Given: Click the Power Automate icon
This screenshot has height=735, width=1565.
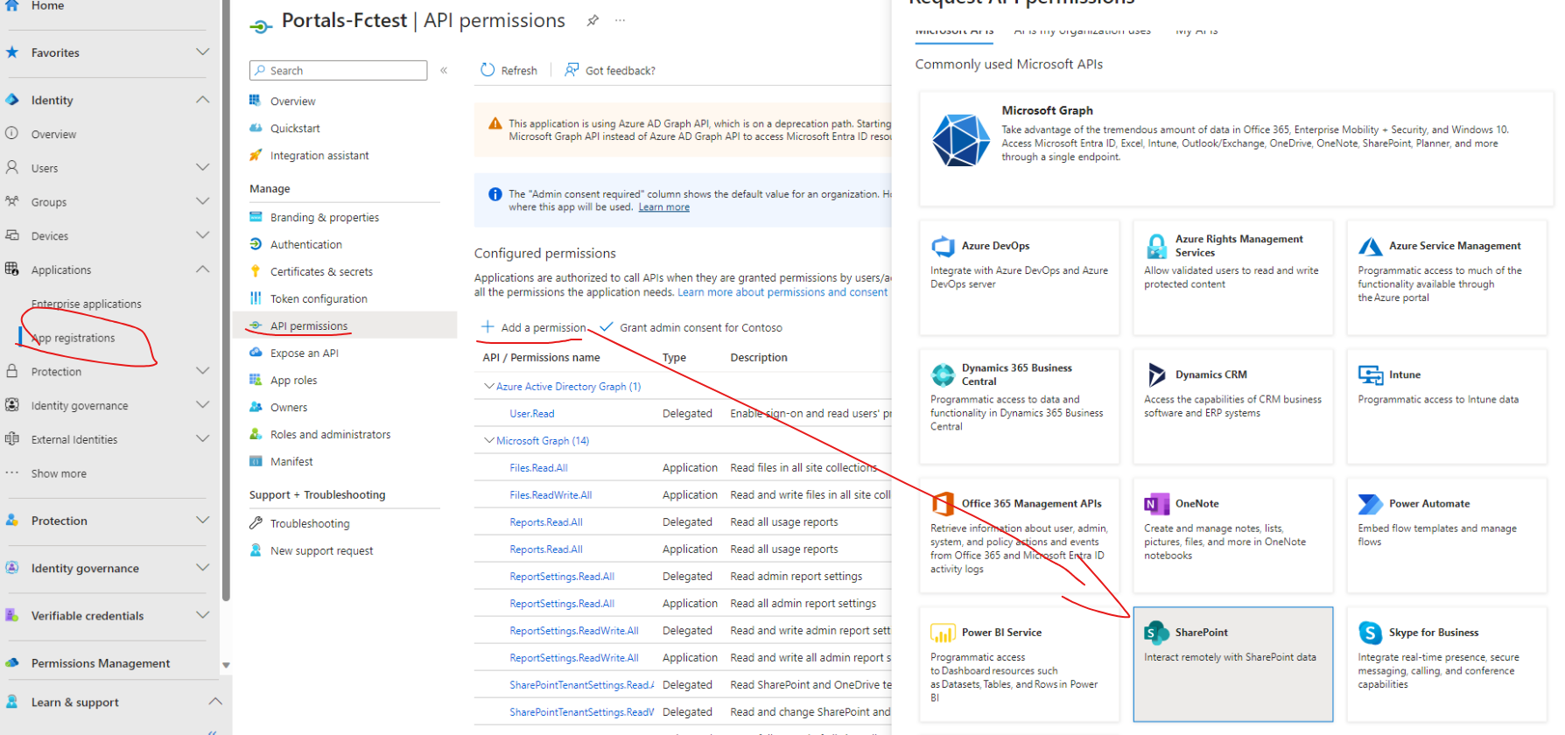Looking at the screenshot, I should click(1370, 504).
